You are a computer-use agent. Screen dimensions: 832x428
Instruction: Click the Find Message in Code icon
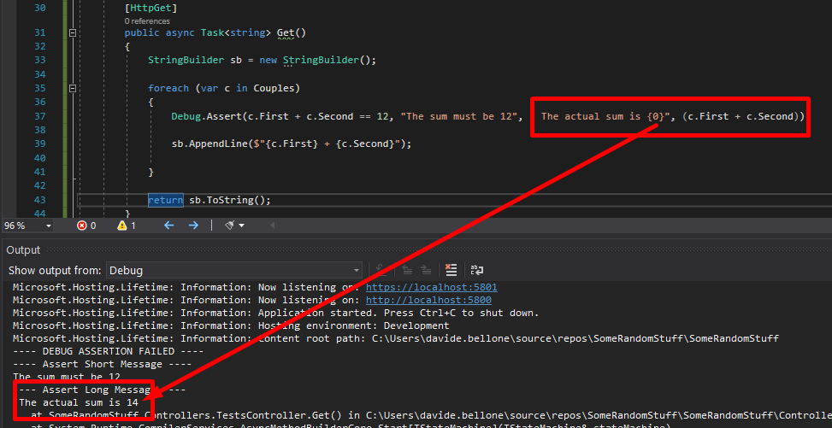[x=381, y=270]
